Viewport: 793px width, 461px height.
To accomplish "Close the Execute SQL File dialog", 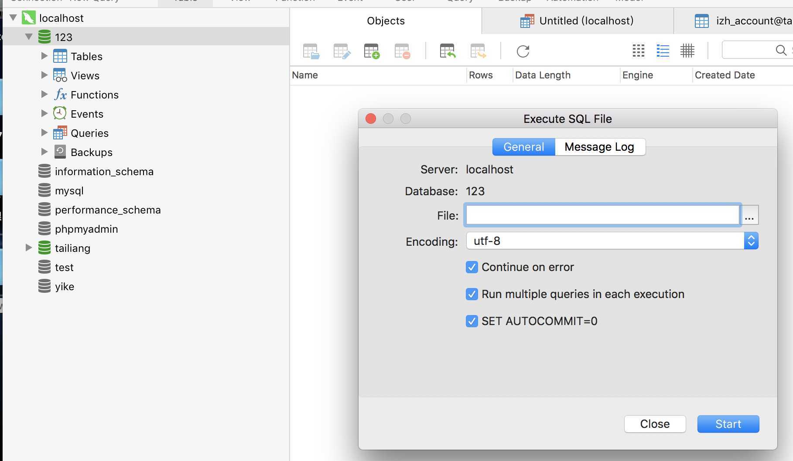I will [371, 119].
